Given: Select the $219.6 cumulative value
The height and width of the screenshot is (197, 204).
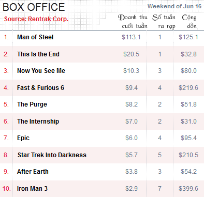Looking at the screenshot, I should coord(188,88).
